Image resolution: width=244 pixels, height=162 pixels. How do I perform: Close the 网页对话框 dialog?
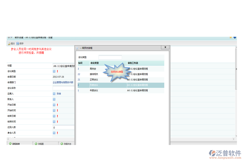(165, 47)
